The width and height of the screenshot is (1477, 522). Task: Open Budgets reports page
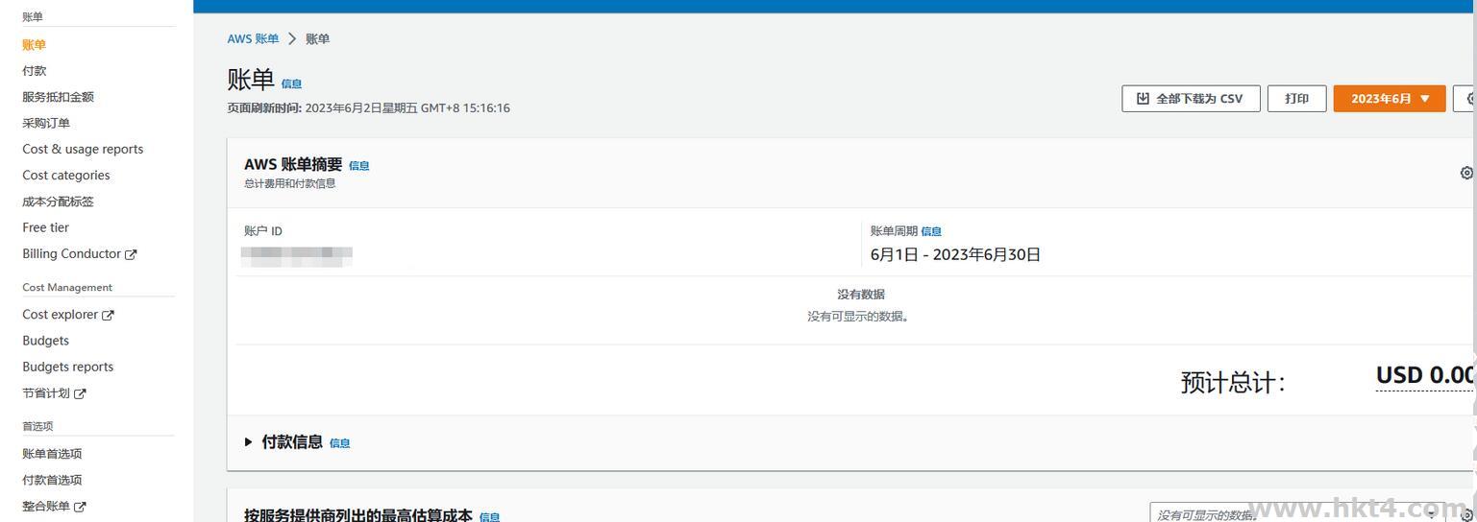click(67, 367)
